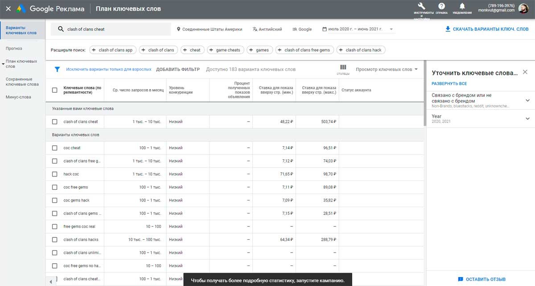Click the blue filter funnel icon
This screenshot has width=535, height=286.
click(x=57, y=69)
